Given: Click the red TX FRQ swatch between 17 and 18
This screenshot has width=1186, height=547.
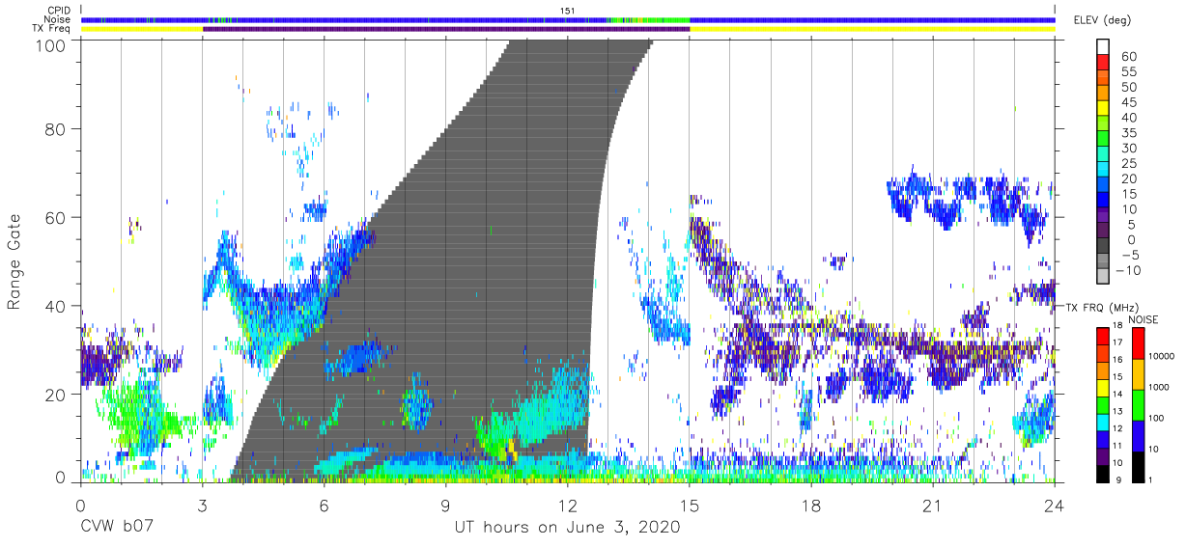Looking at the screenshot, I should [x=1103, y=334].
